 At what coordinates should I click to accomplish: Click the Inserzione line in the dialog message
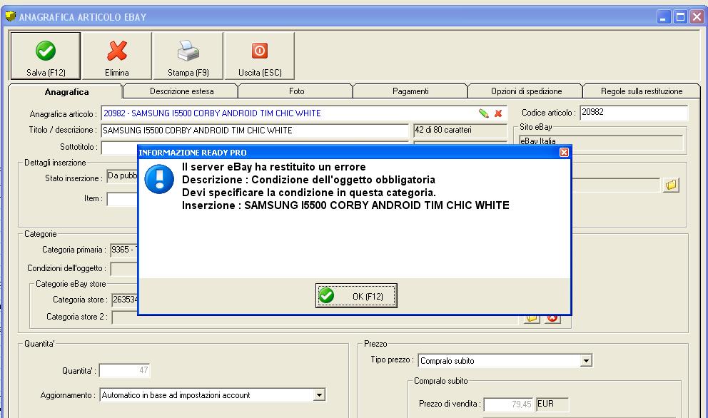[345, 205]
